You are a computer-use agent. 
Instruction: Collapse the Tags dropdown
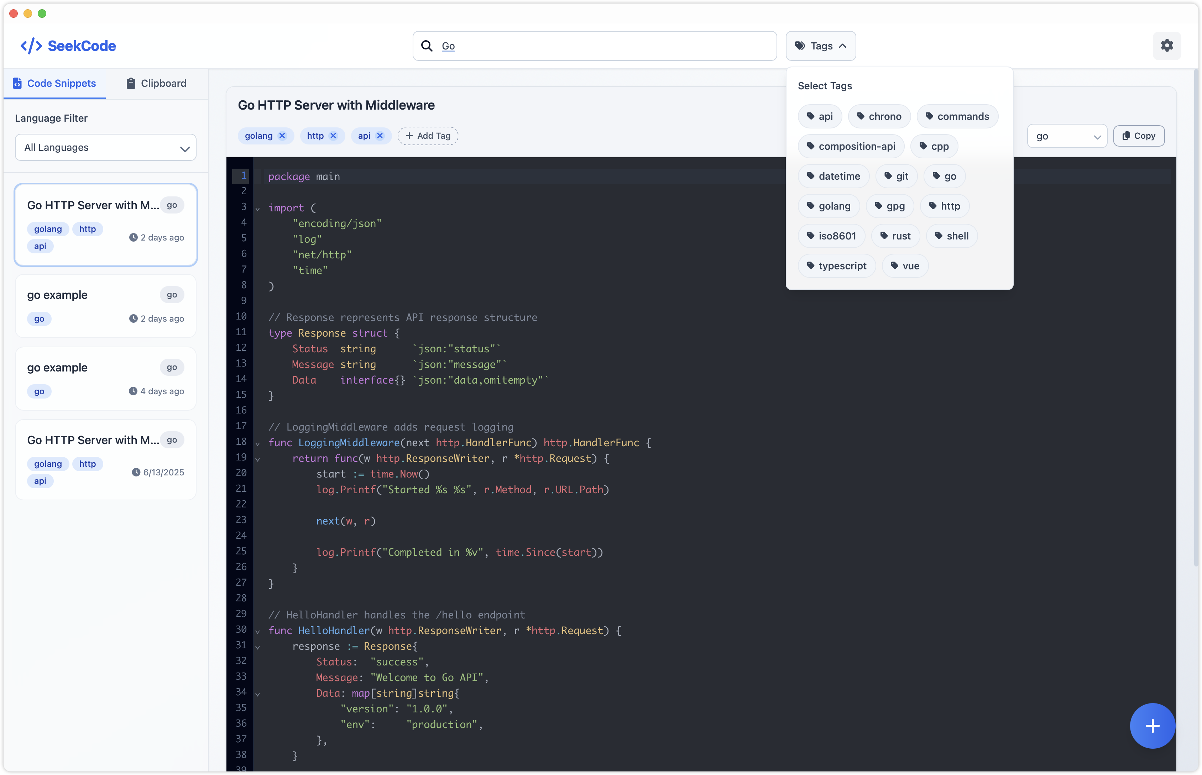tap(820, 46)
